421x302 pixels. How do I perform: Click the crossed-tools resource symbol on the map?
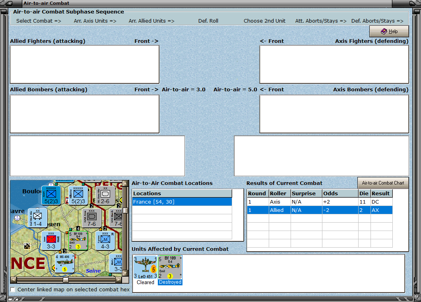tap(27, 246)
